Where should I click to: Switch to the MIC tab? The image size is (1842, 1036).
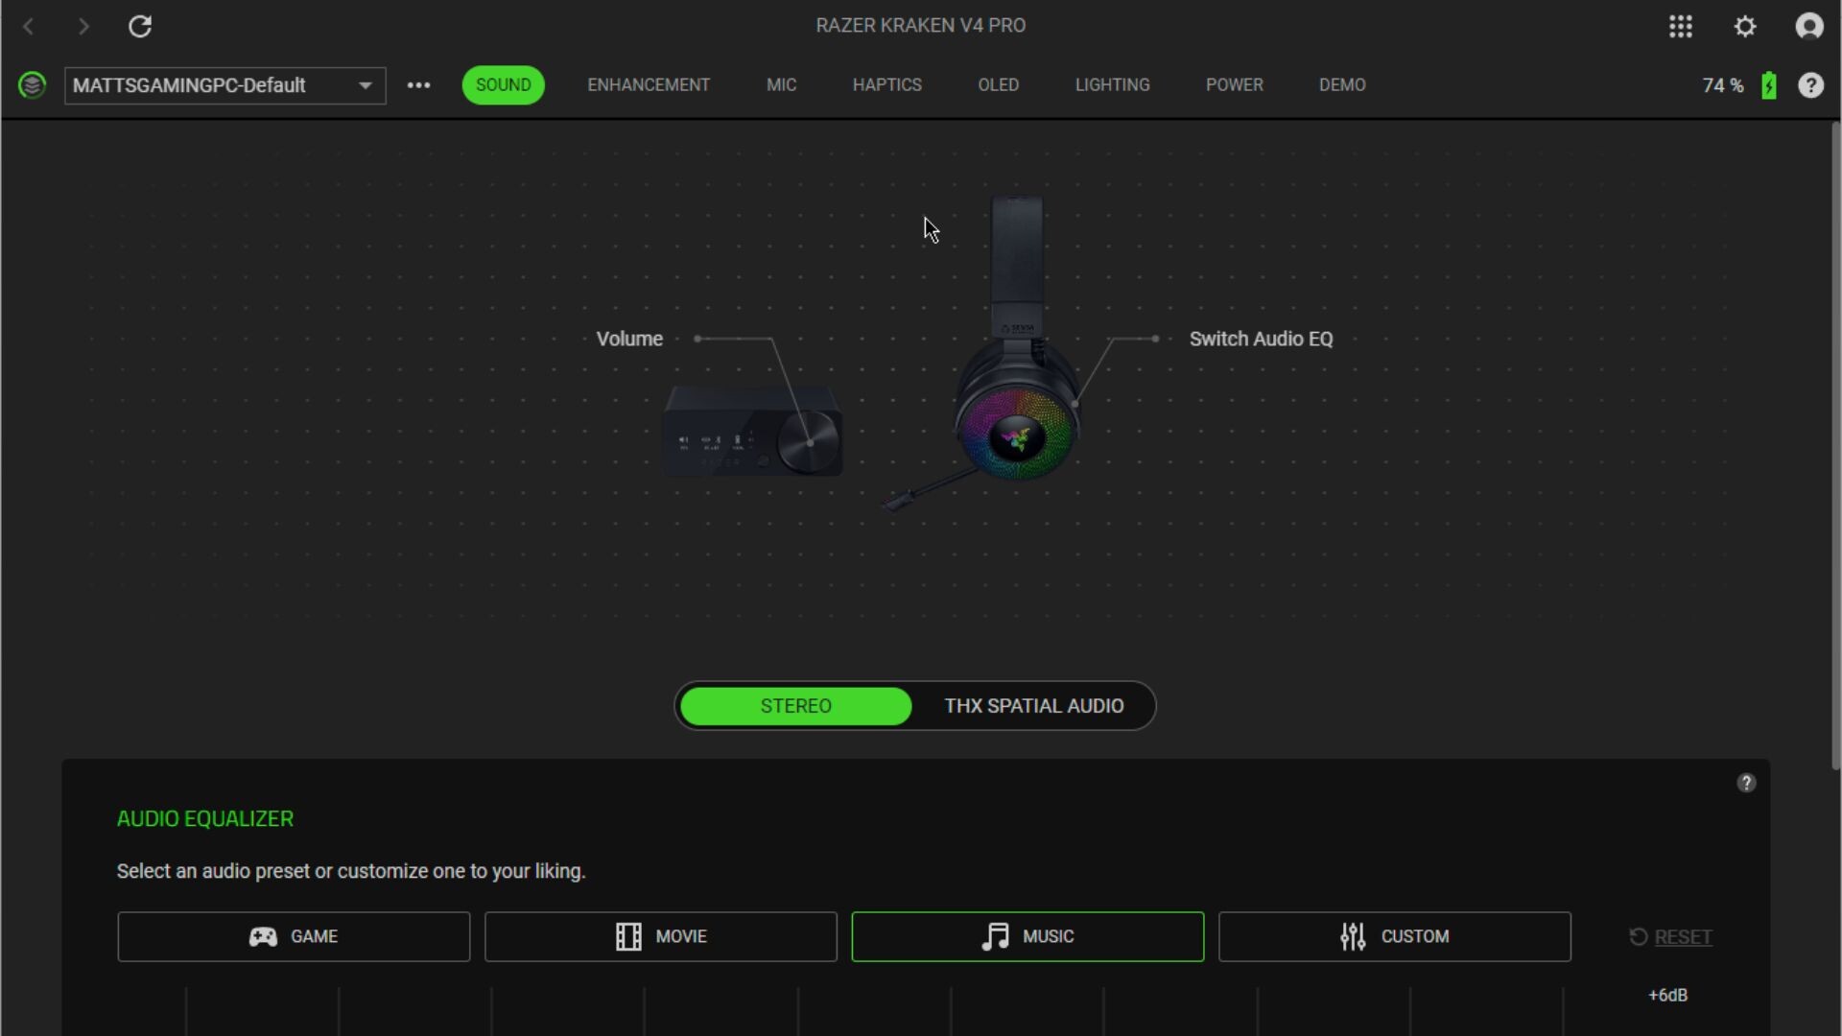[x=781, y=85]
